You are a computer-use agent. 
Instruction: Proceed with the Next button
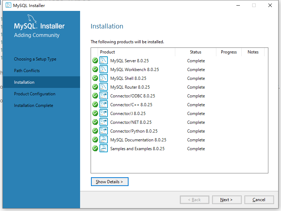coord(227,200)
